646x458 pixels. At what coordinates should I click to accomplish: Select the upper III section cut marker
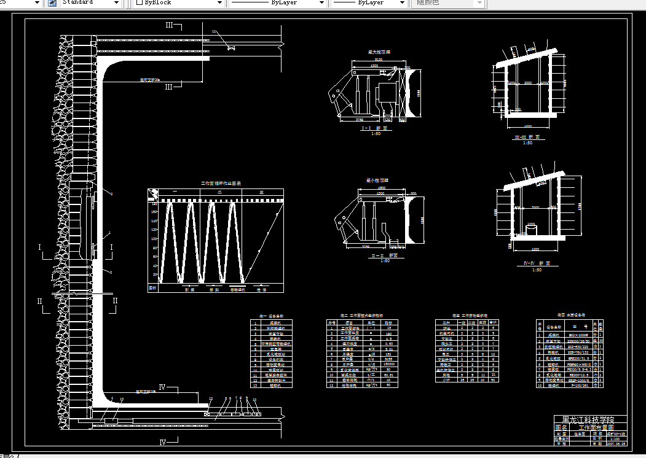pos(173,26)
